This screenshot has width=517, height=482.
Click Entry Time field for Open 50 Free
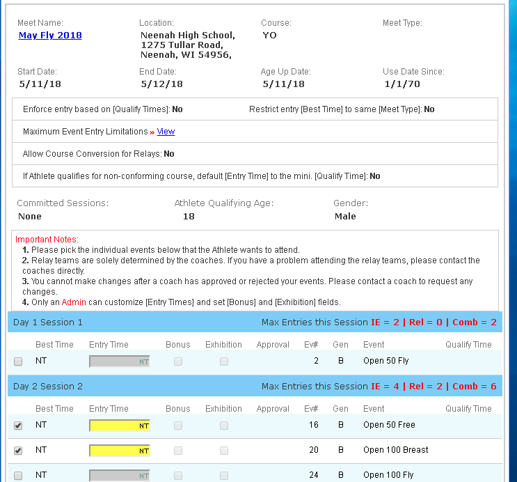[120, 426]
